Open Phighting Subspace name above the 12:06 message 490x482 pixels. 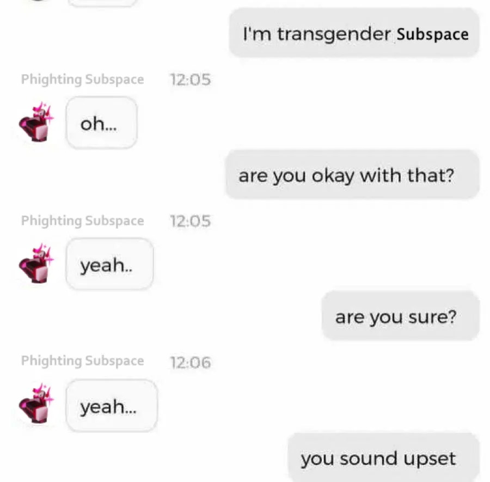point(83,361)
